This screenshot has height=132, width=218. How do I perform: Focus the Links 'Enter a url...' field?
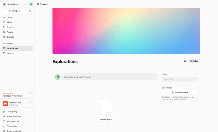(180, 79)
